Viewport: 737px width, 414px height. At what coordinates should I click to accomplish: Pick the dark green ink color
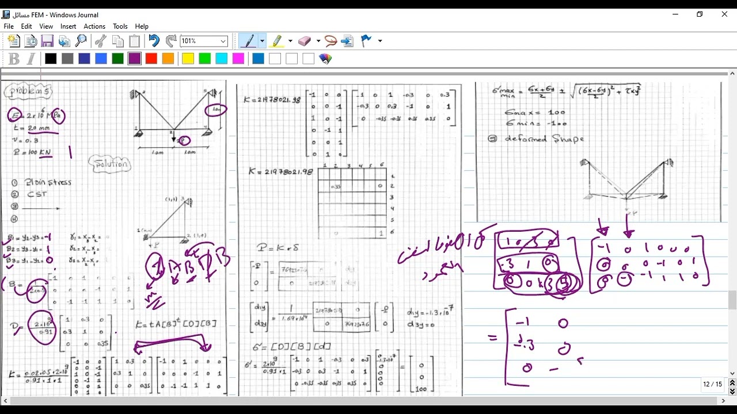(x=117, y=59)
